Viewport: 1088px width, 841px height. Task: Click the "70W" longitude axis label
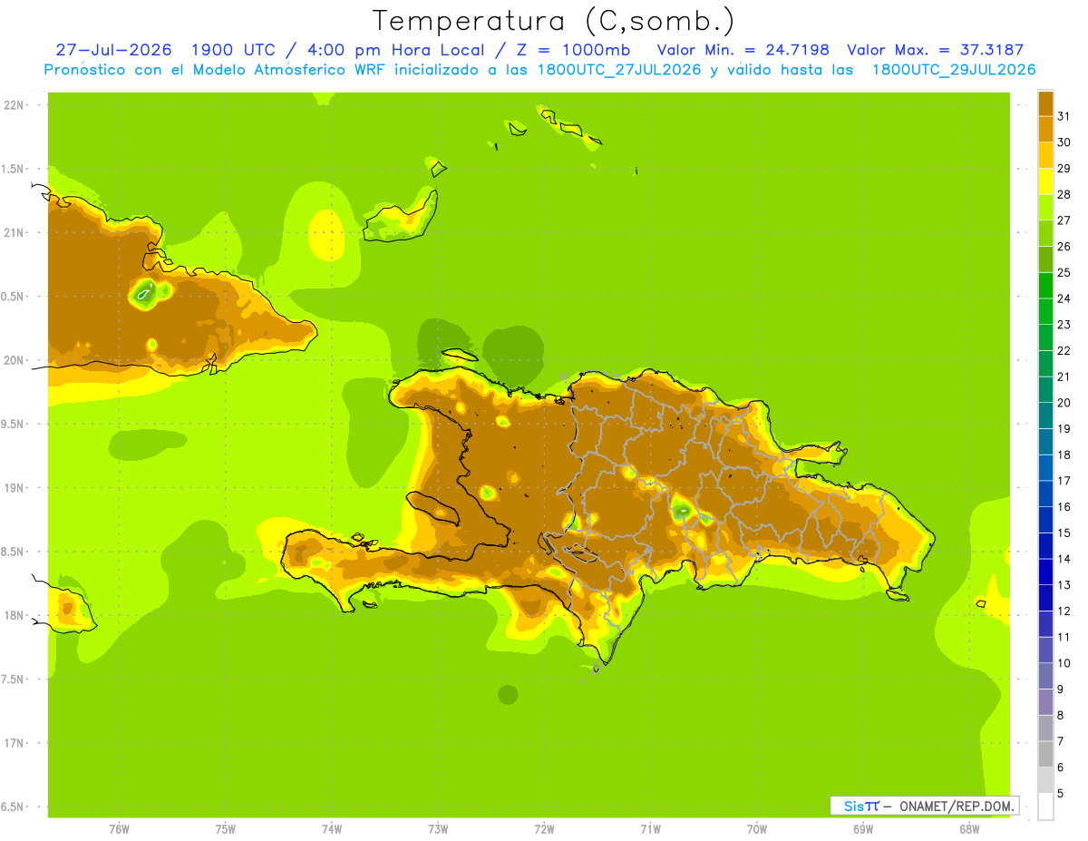click(757, 829)
